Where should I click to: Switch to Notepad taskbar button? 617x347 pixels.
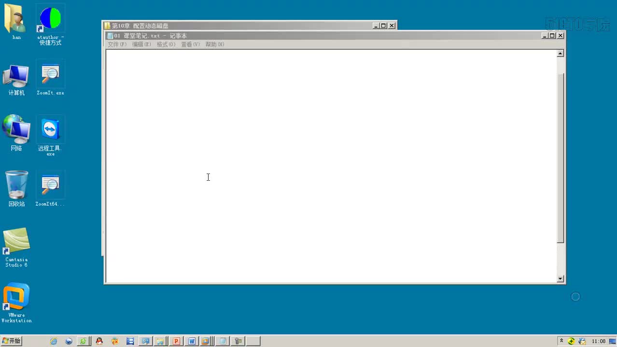pos(223,341)
